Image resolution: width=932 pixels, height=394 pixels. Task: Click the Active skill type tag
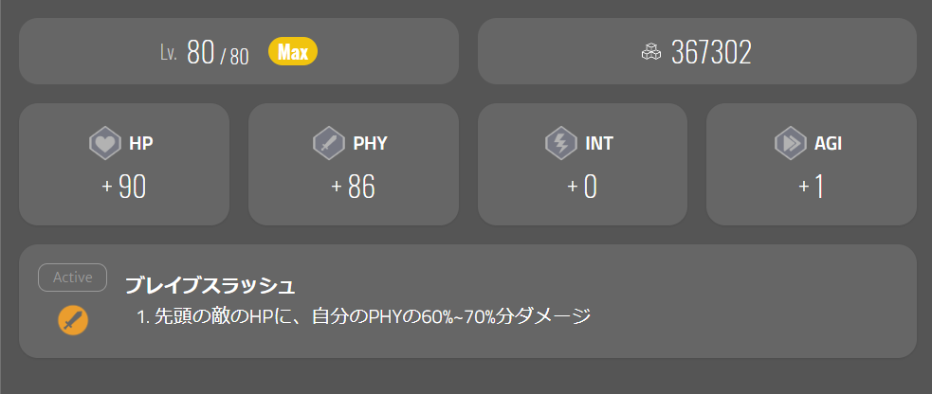(72, 278)
